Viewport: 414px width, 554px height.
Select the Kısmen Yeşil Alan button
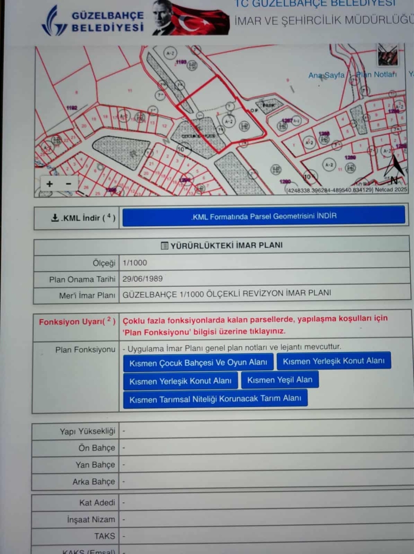pos(280,380)
